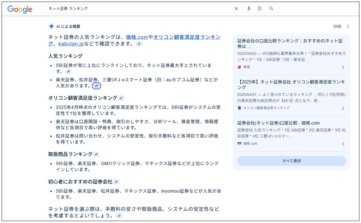Open more options for 価格.com source card
The width and height of the screenshot is (361, 223).
(343, 144)
